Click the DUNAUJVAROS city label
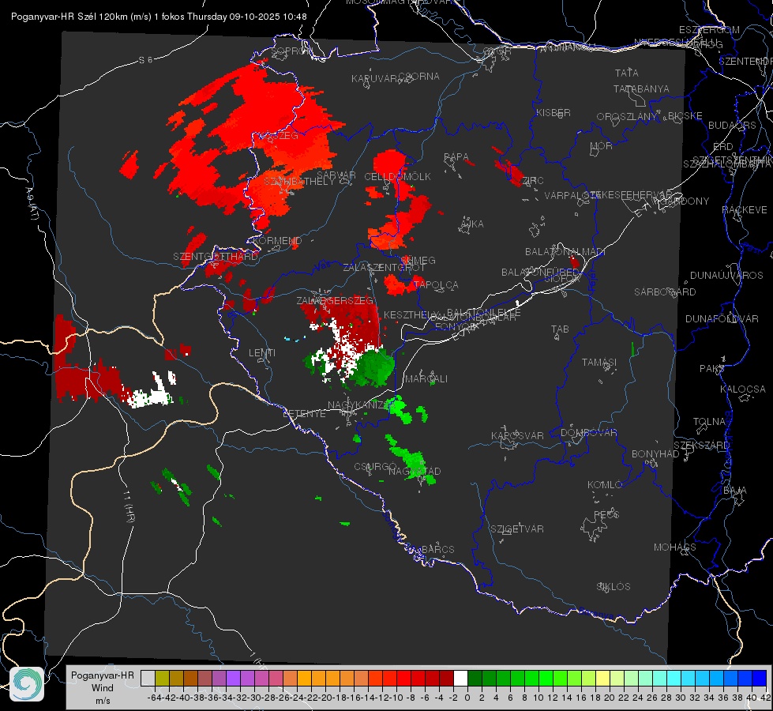 tap(726, 276)
